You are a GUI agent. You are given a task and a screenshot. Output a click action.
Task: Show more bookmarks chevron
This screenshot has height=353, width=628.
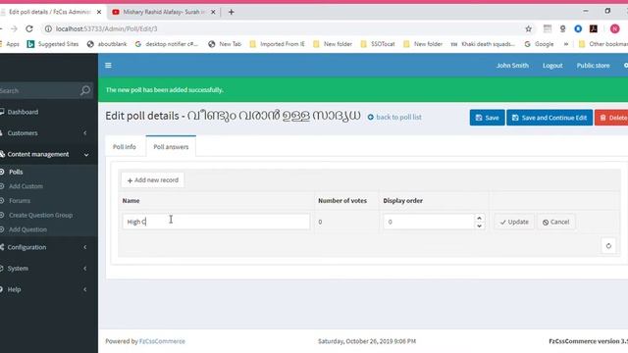pyautogui.click(x=566, y=44)
